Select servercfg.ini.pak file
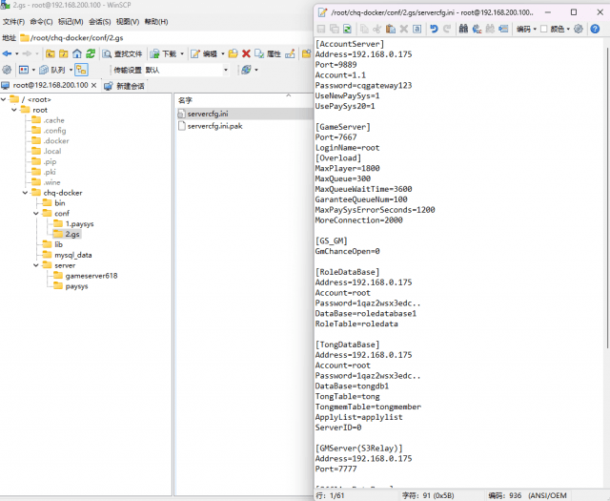610x501 pixels. click(x=214, y=126)
